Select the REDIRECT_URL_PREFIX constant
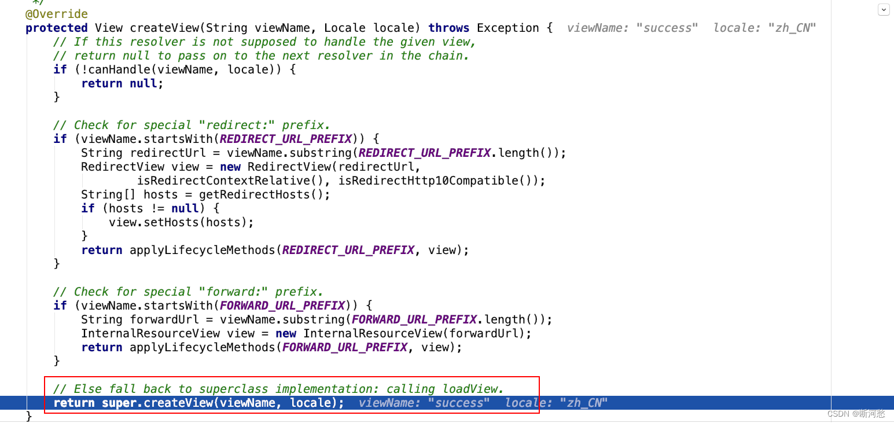The image size is (894, 423). pos(285,138)
